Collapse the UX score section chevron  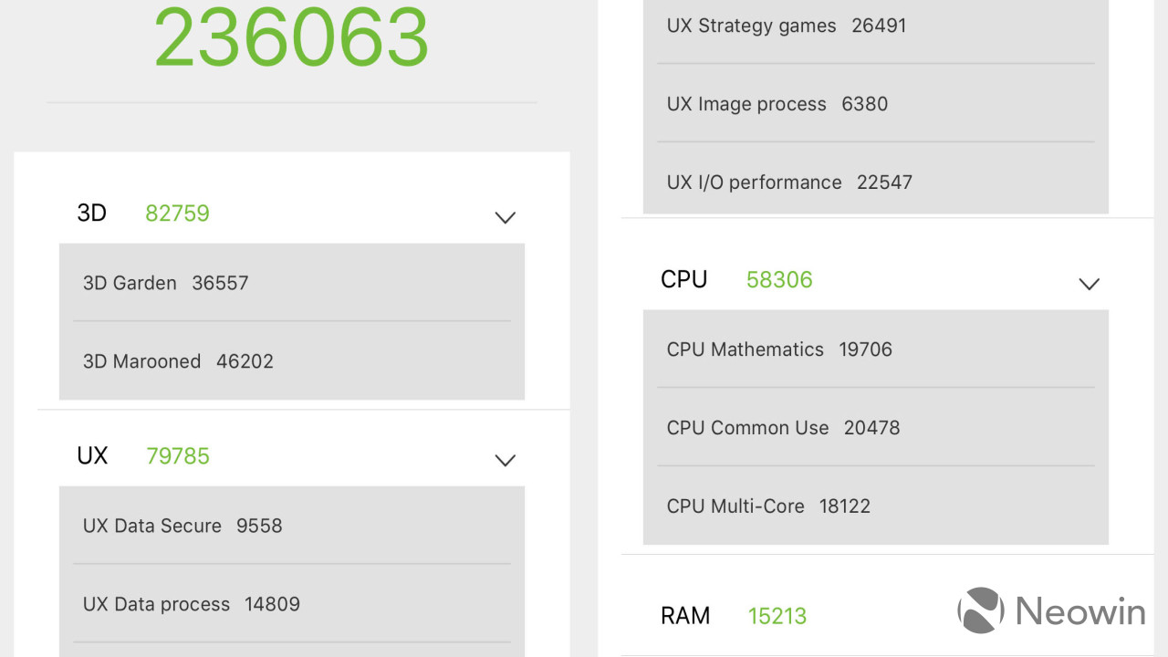pyautogui.click(x=505, y=460)
